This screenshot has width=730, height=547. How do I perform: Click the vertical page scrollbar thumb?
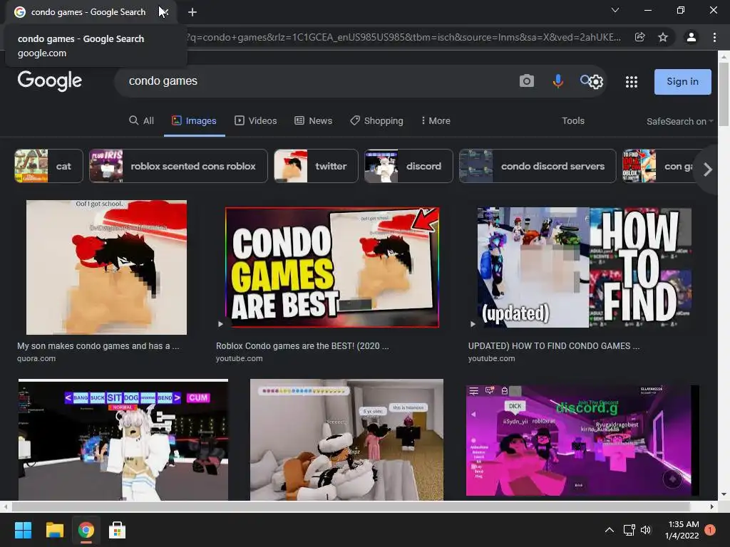click(x=724, y=94)
